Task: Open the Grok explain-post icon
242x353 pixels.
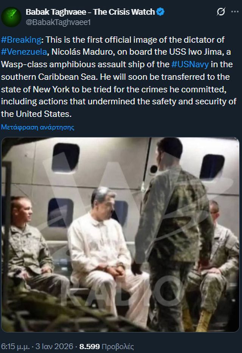Action: pyautogui.click(x=221, y=12)
